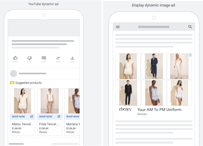This screenshot has width=203, height=146.
Task: Select the Mariana product image
Action: [x=74, y=101]
